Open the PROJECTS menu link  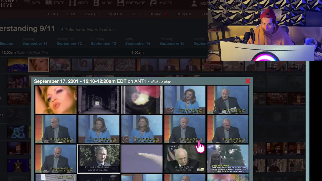(115, 14)
